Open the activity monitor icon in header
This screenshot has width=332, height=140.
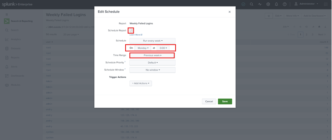[x=260, y=4]
